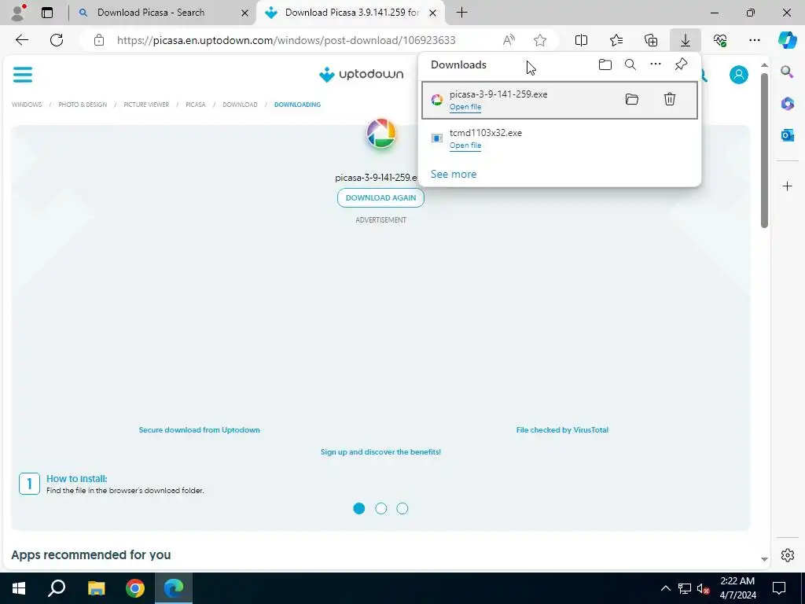Viewport: 805px width, 604px height.
Task: Open Microsoft 365 sidebar icon
Action: [788, 104]
